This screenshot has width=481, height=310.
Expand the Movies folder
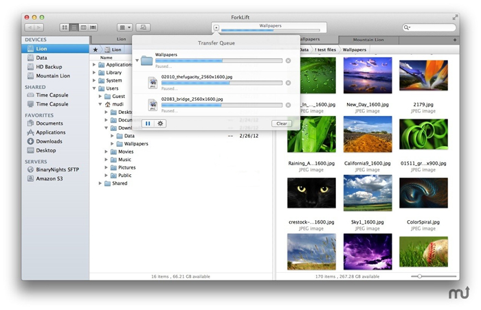coord(106,152)
